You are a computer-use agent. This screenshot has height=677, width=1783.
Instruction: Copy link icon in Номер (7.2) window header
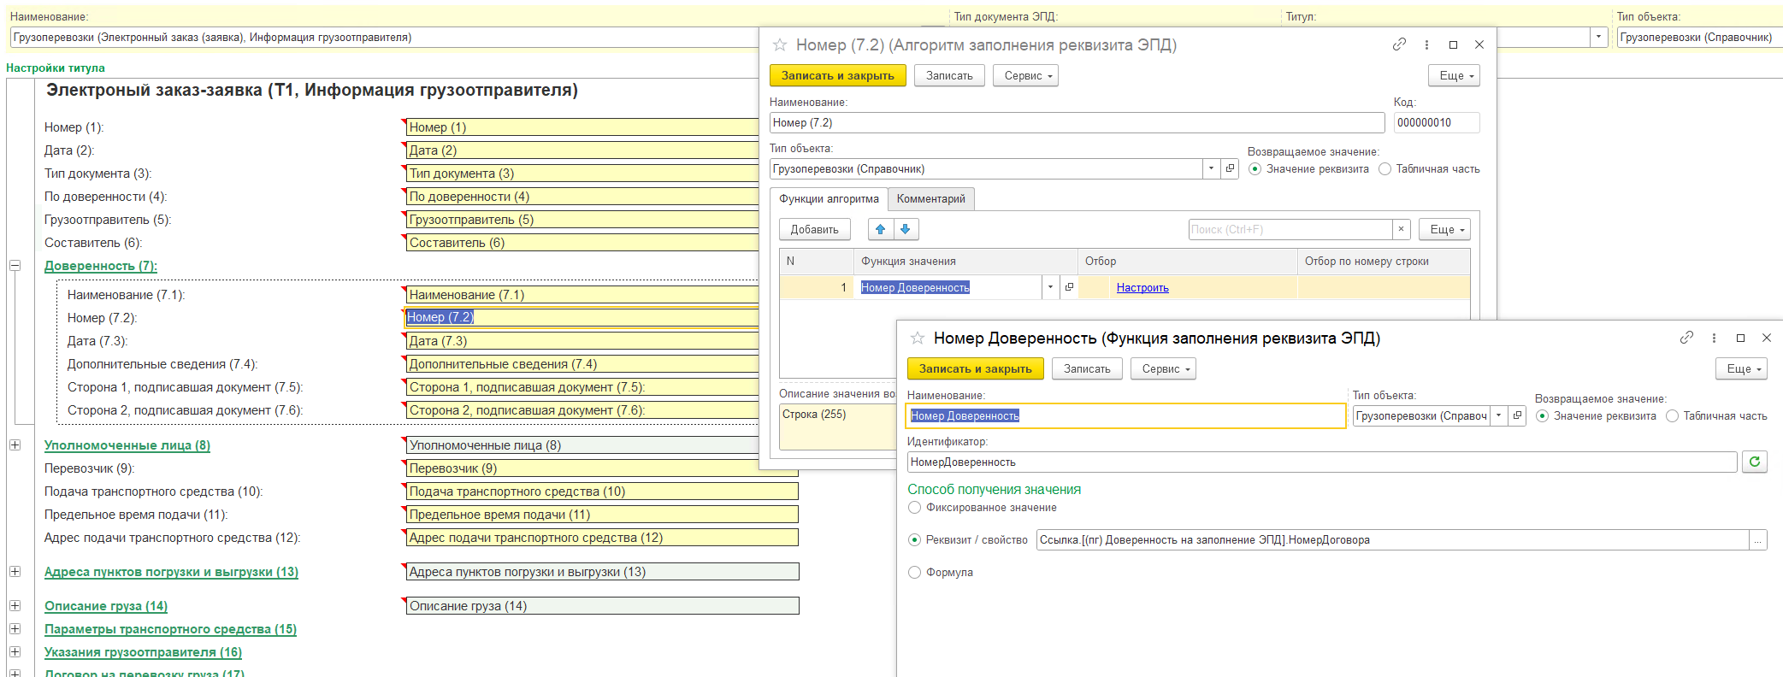point(1399,44)
